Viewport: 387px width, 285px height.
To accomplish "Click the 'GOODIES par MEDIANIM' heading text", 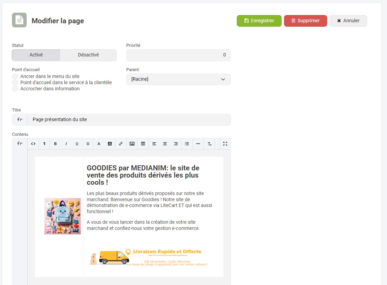I will click(x=143, y=175).
